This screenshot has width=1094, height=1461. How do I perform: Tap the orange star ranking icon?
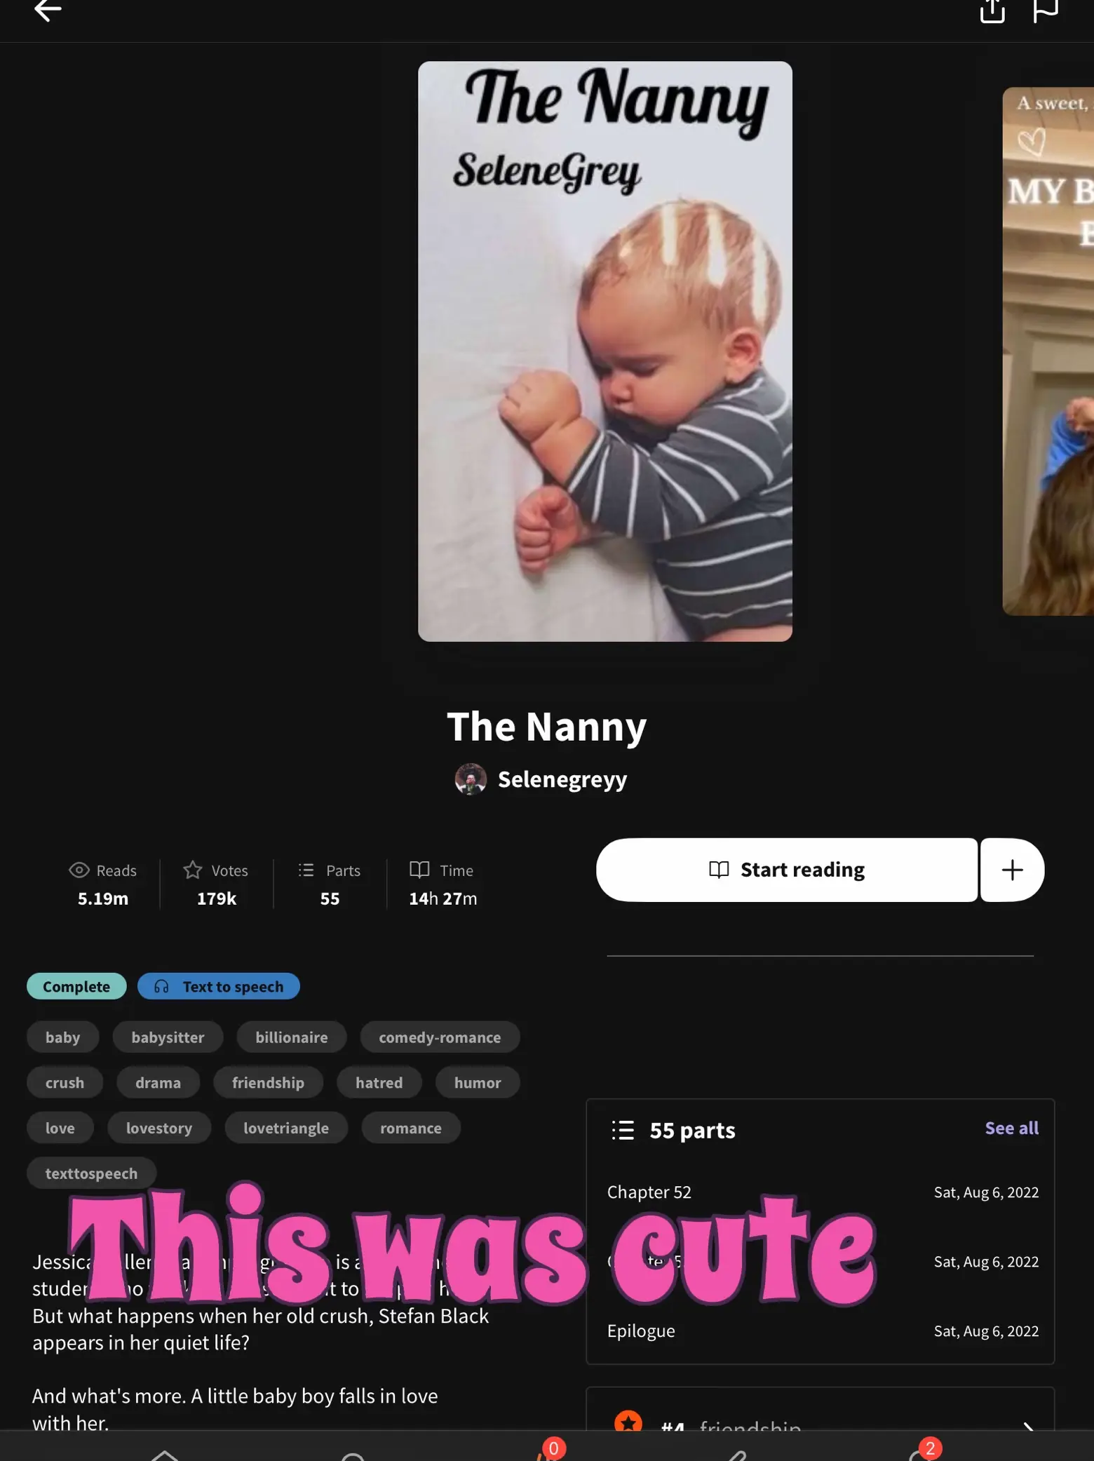[x=628, y=1422]
